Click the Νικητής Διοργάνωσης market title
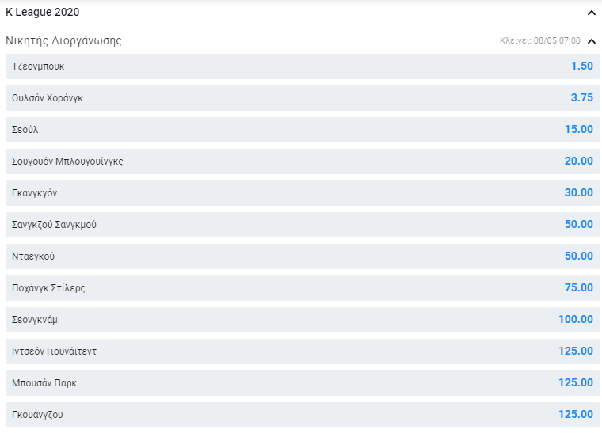This screenshot has height=433, width=602. coord(63,40)
